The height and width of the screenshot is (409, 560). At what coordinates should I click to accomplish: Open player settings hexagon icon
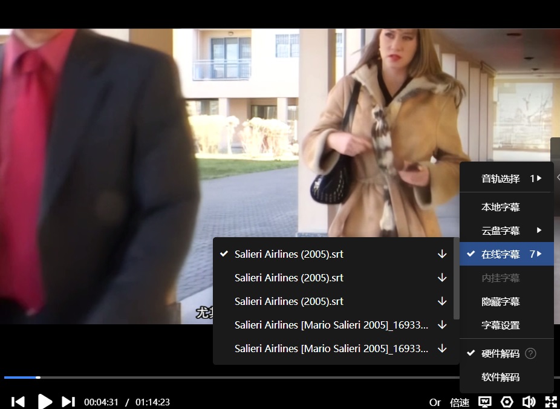pyautogui.click(x=507, y=402)
